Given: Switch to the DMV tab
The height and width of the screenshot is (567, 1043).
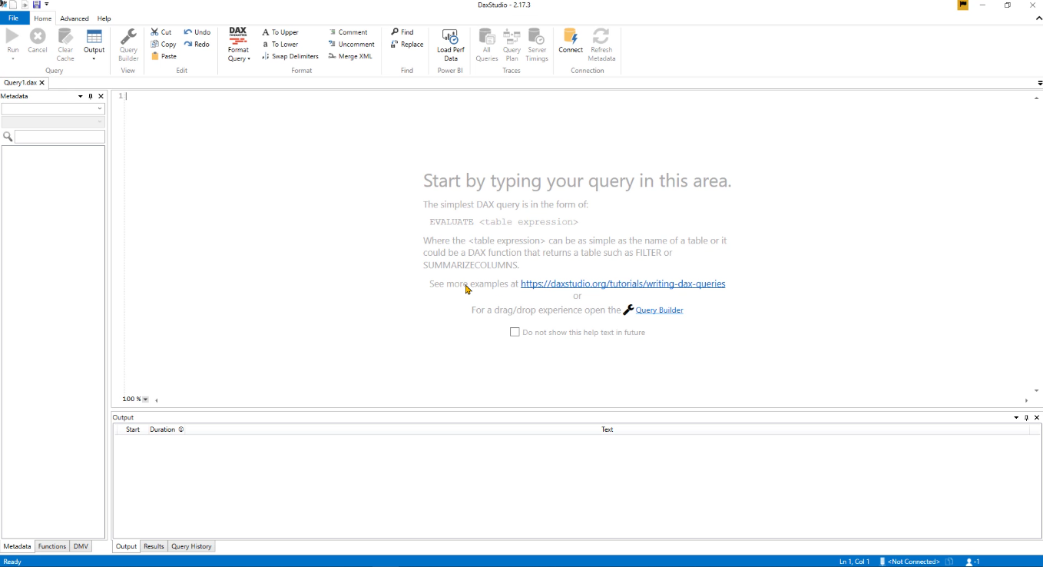Looking at the screenshot, I should tap(81, 546).
